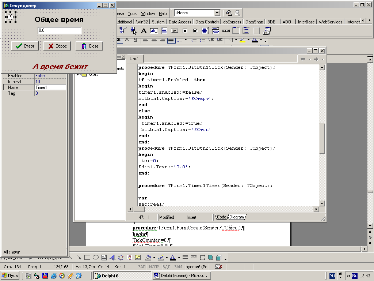Select the RadioButton component in the palette

tap(195, 31)
